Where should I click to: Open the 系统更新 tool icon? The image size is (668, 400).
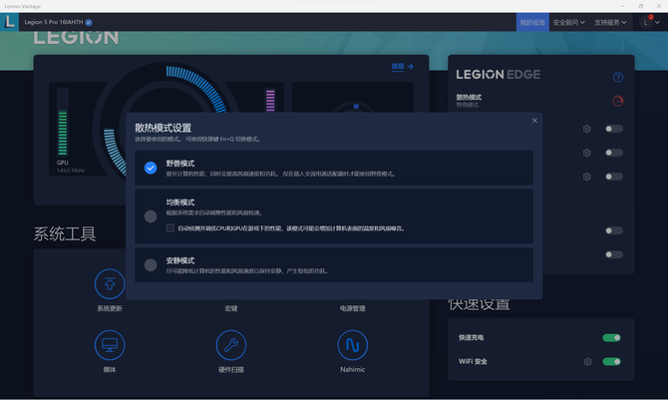point(110,284)
